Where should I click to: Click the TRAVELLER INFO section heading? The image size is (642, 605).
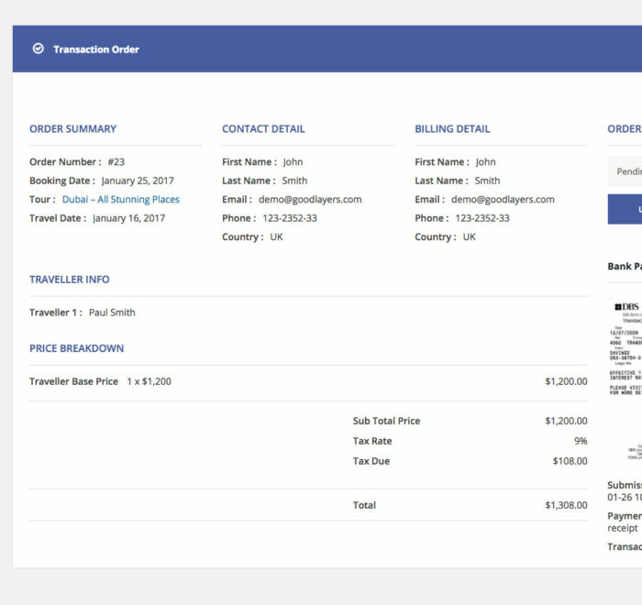[70, 280]
